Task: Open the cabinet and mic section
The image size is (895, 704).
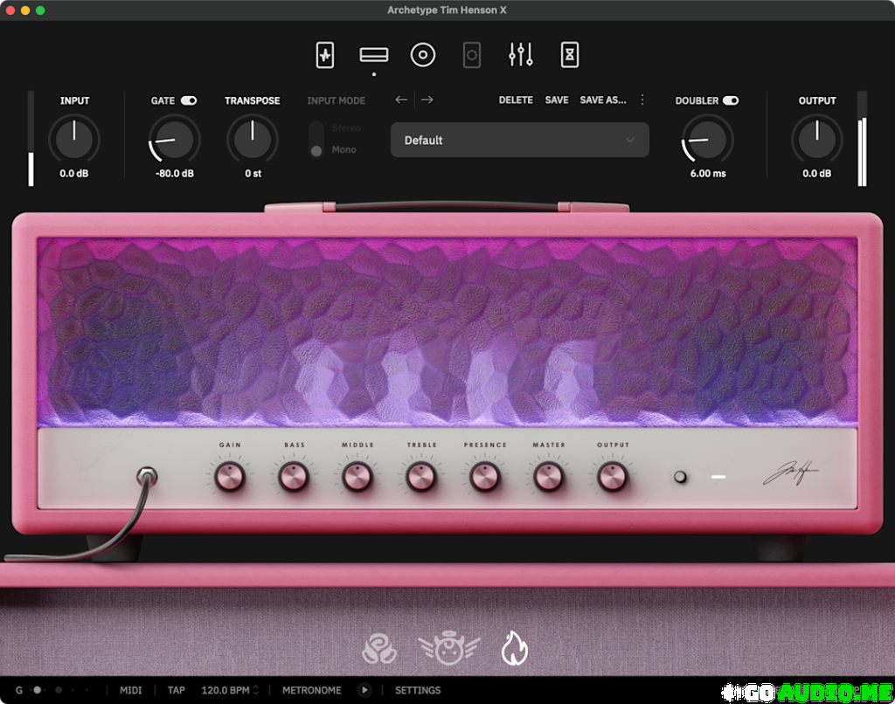Action: [423, 54]
